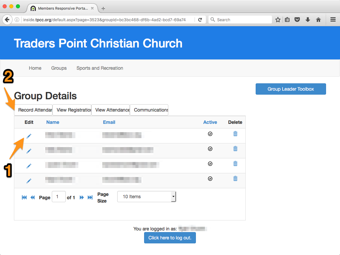Image resolution: width=340 pixels, height=255 pixels.
Task: Edit first group member with pencil icon
Action: tap(29, 136)
